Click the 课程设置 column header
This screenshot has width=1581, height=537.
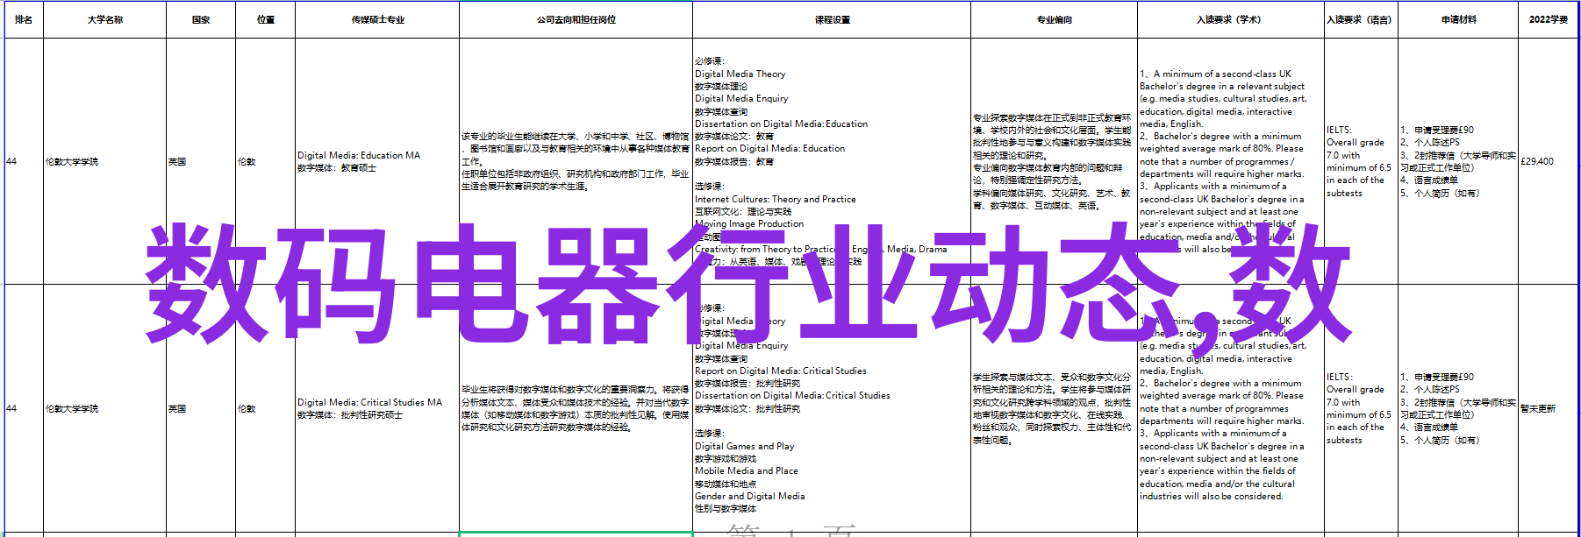832,19
